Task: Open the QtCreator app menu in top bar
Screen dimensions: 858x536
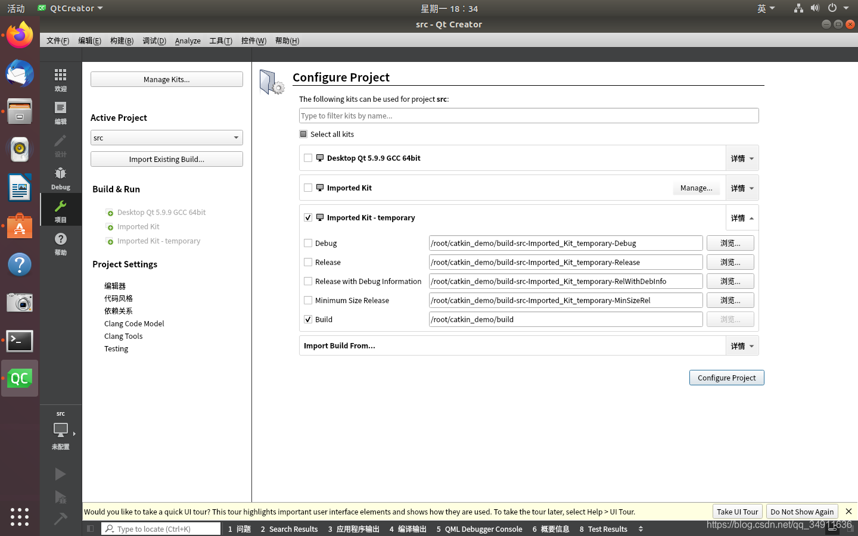Action: click(70, 8)
